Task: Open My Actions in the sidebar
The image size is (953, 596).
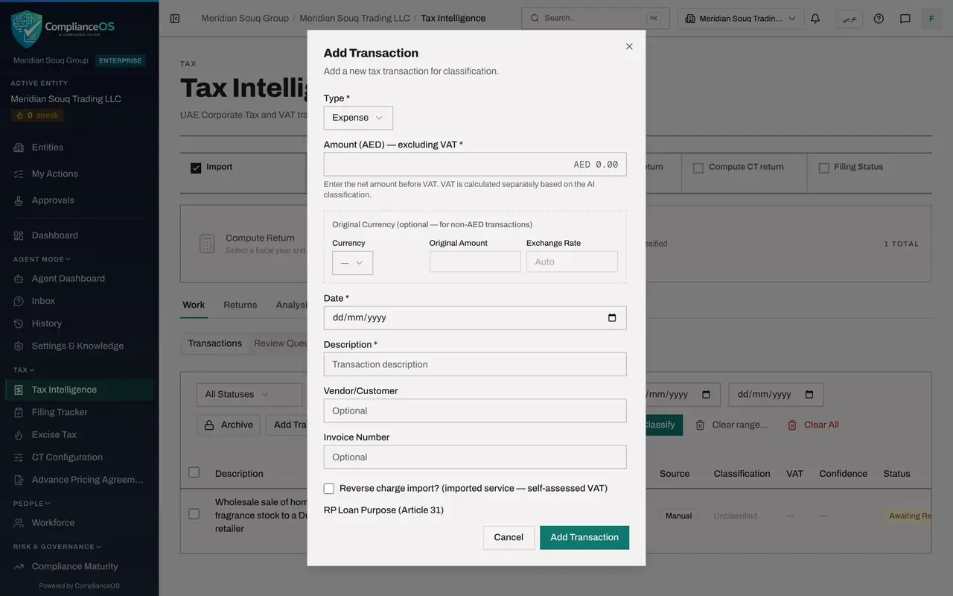Action: [80, 174]
